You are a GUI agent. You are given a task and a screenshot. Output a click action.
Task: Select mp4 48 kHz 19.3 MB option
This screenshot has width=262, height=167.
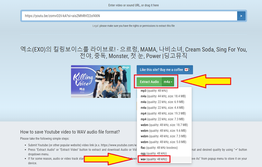click(x=163, y=114)
